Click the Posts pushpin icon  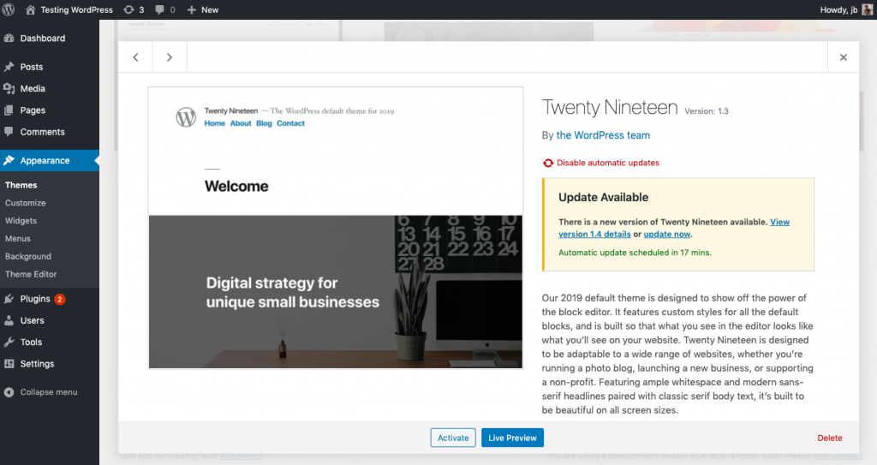tap(9, 67)
